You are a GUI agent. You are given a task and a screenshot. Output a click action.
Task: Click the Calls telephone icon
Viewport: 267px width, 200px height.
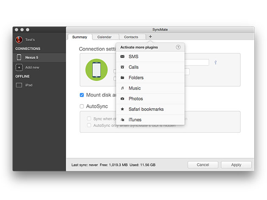(x=122, y=67)
